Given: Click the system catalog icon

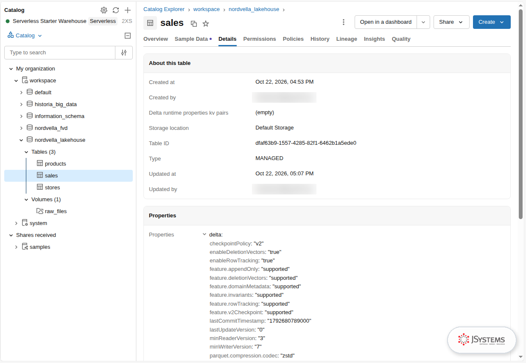Looking at the screenshot, I should coord(25,223).
